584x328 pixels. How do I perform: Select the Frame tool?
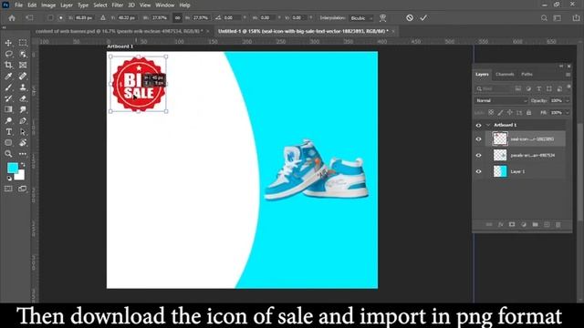pyautogui.click(x=23, y=65)
